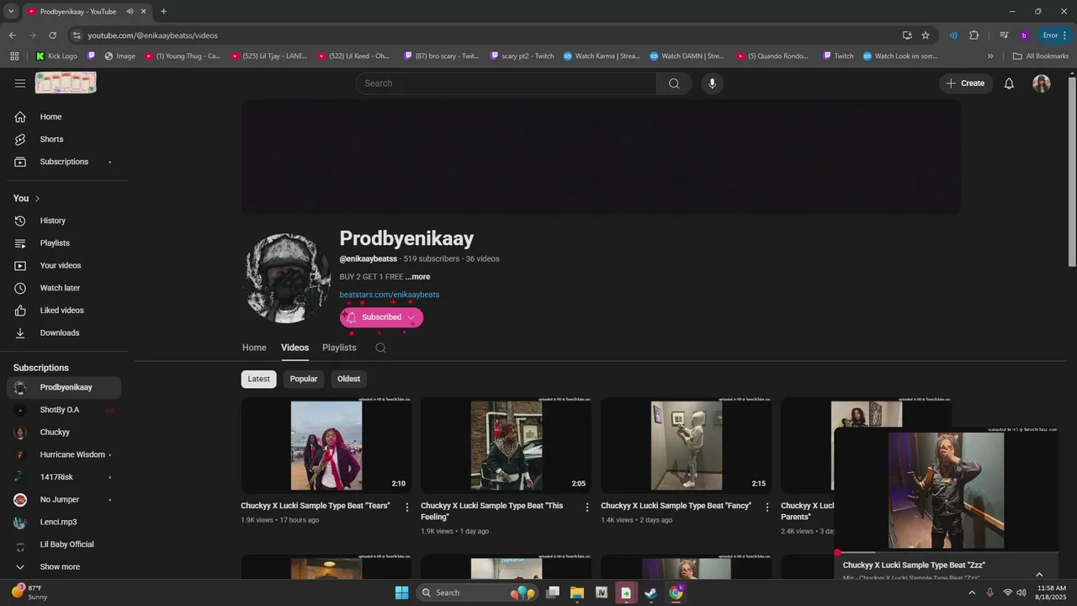1077x606 pixels.
Task: Switch to channel Home tab
Action: tap(254, 348)
